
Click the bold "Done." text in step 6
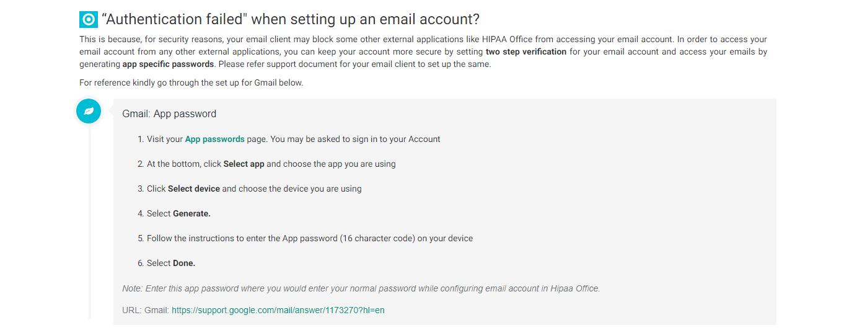click(184, 263)
